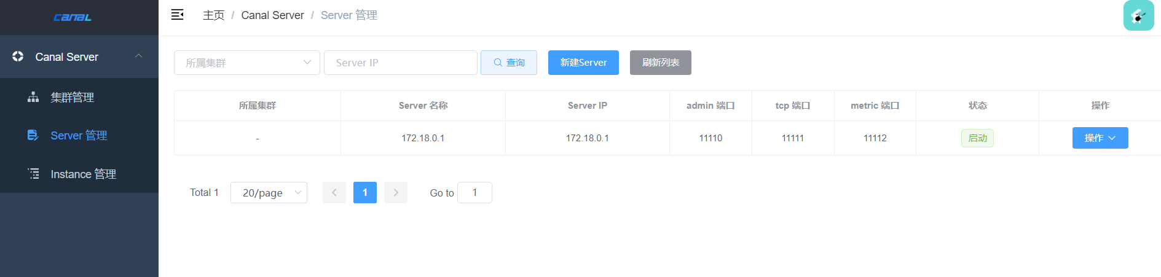Go to next page arrow
Screen dimensions: 1161x277
coord(396,192)
